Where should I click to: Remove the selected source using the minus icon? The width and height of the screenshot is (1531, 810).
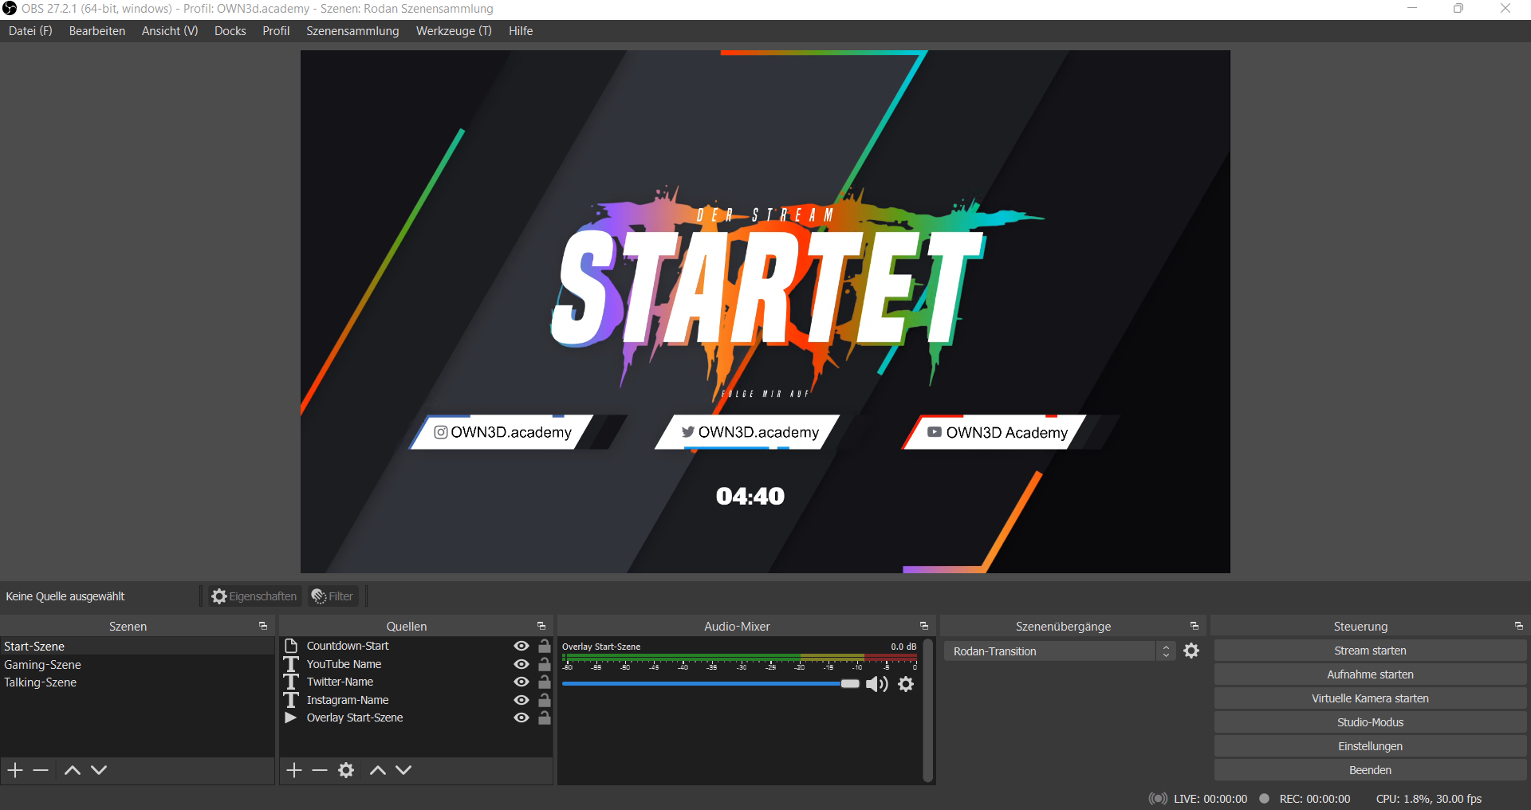pyautogui.click(x=319, y=769)
